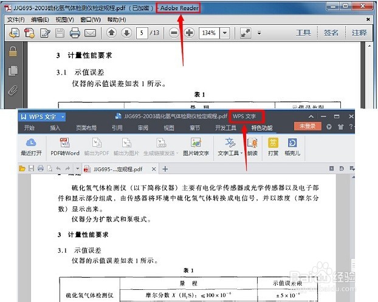Screen dimensions: 378x302
Task: Open the 窗口(W) menu in Adobe Reader
Action: click(x=91, y=19)
